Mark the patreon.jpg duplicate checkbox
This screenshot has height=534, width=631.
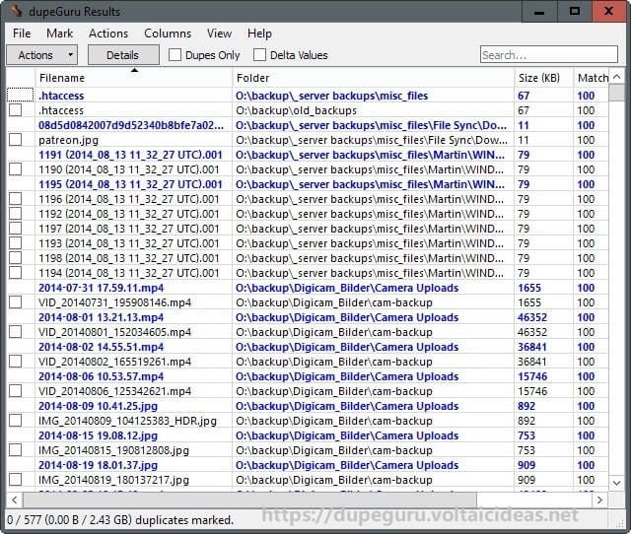(x=16, y=140)
